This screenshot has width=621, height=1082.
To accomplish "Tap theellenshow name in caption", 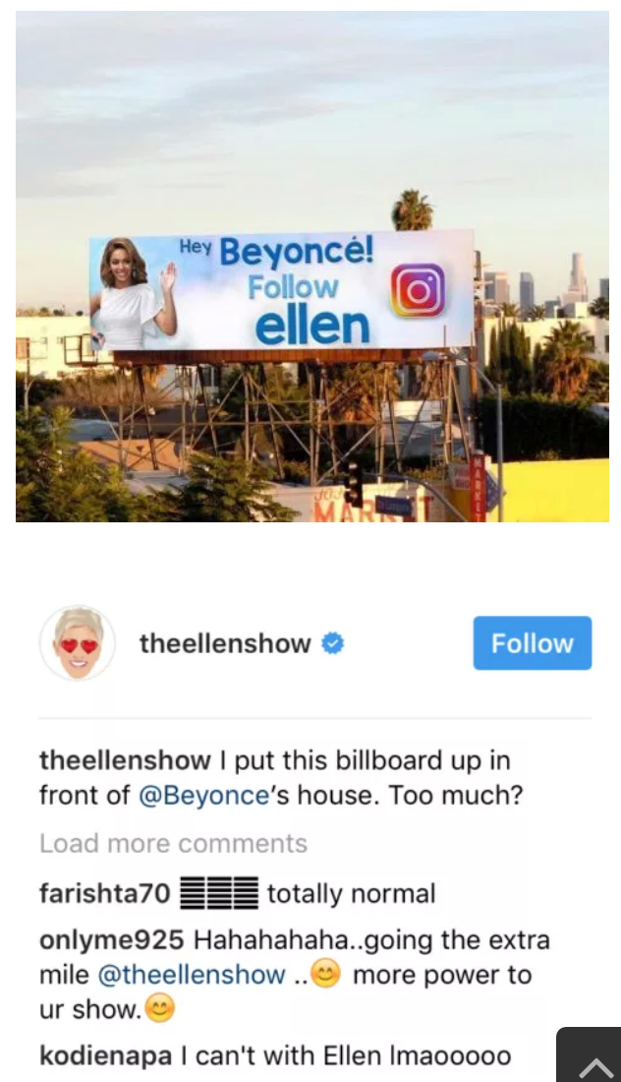I will [125, 760].
